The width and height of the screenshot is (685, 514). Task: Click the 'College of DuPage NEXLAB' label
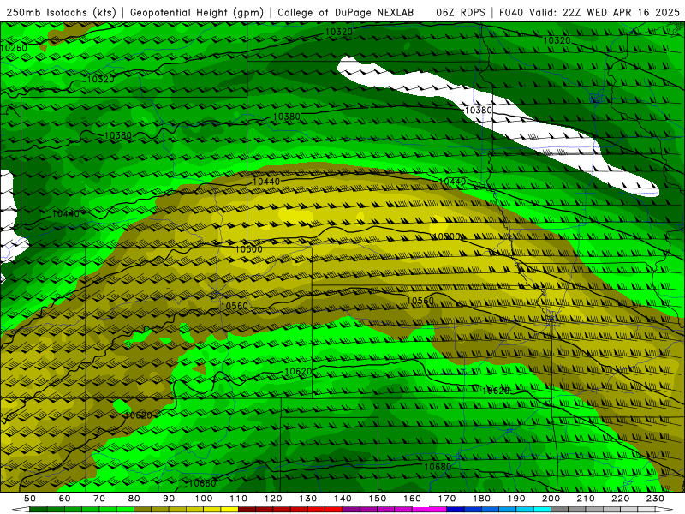click(346, 13)
